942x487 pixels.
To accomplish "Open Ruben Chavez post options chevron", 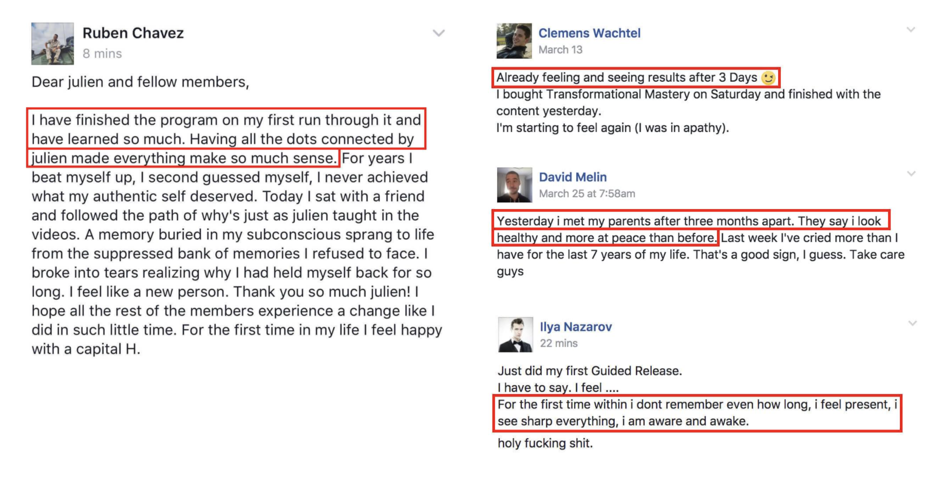I will pos(439,33).
